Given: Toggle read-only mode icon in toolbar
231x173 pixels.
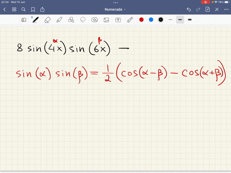Looking at the screenshot, I should (x=24, y=20).
